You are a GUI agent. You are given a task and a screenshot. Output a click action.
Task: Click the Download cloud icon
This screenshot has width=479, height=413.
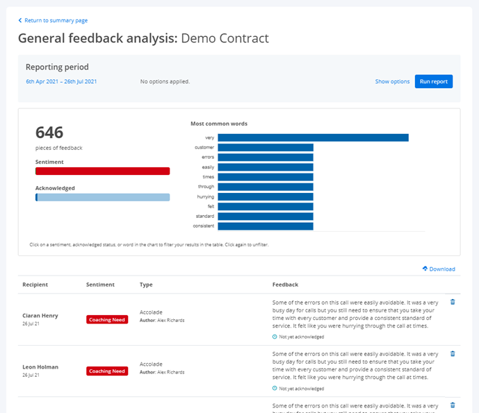425,269
